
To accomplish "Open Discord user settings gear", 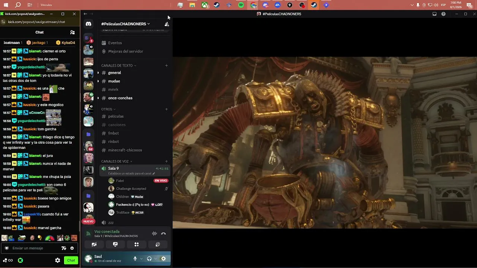I will [163, 259].
